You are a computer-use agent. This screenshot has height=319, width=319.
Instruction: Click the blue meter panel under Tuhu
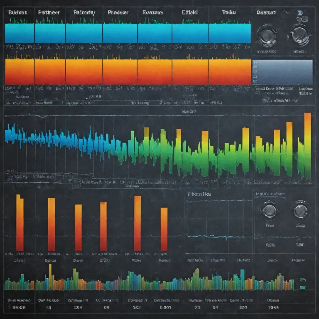point(230,33)
